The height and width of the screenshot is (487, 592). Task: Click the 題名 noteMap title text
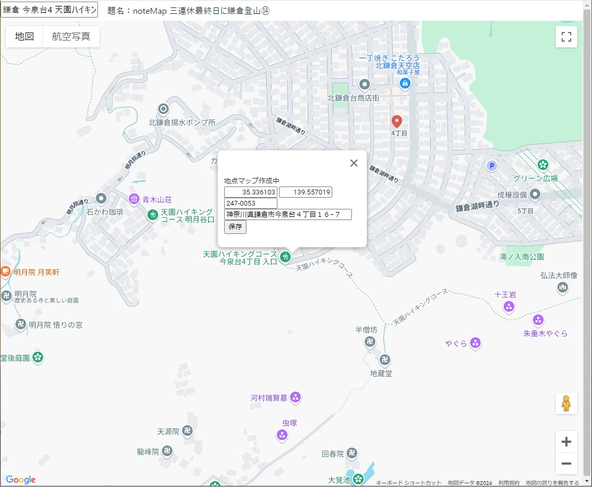188,11
